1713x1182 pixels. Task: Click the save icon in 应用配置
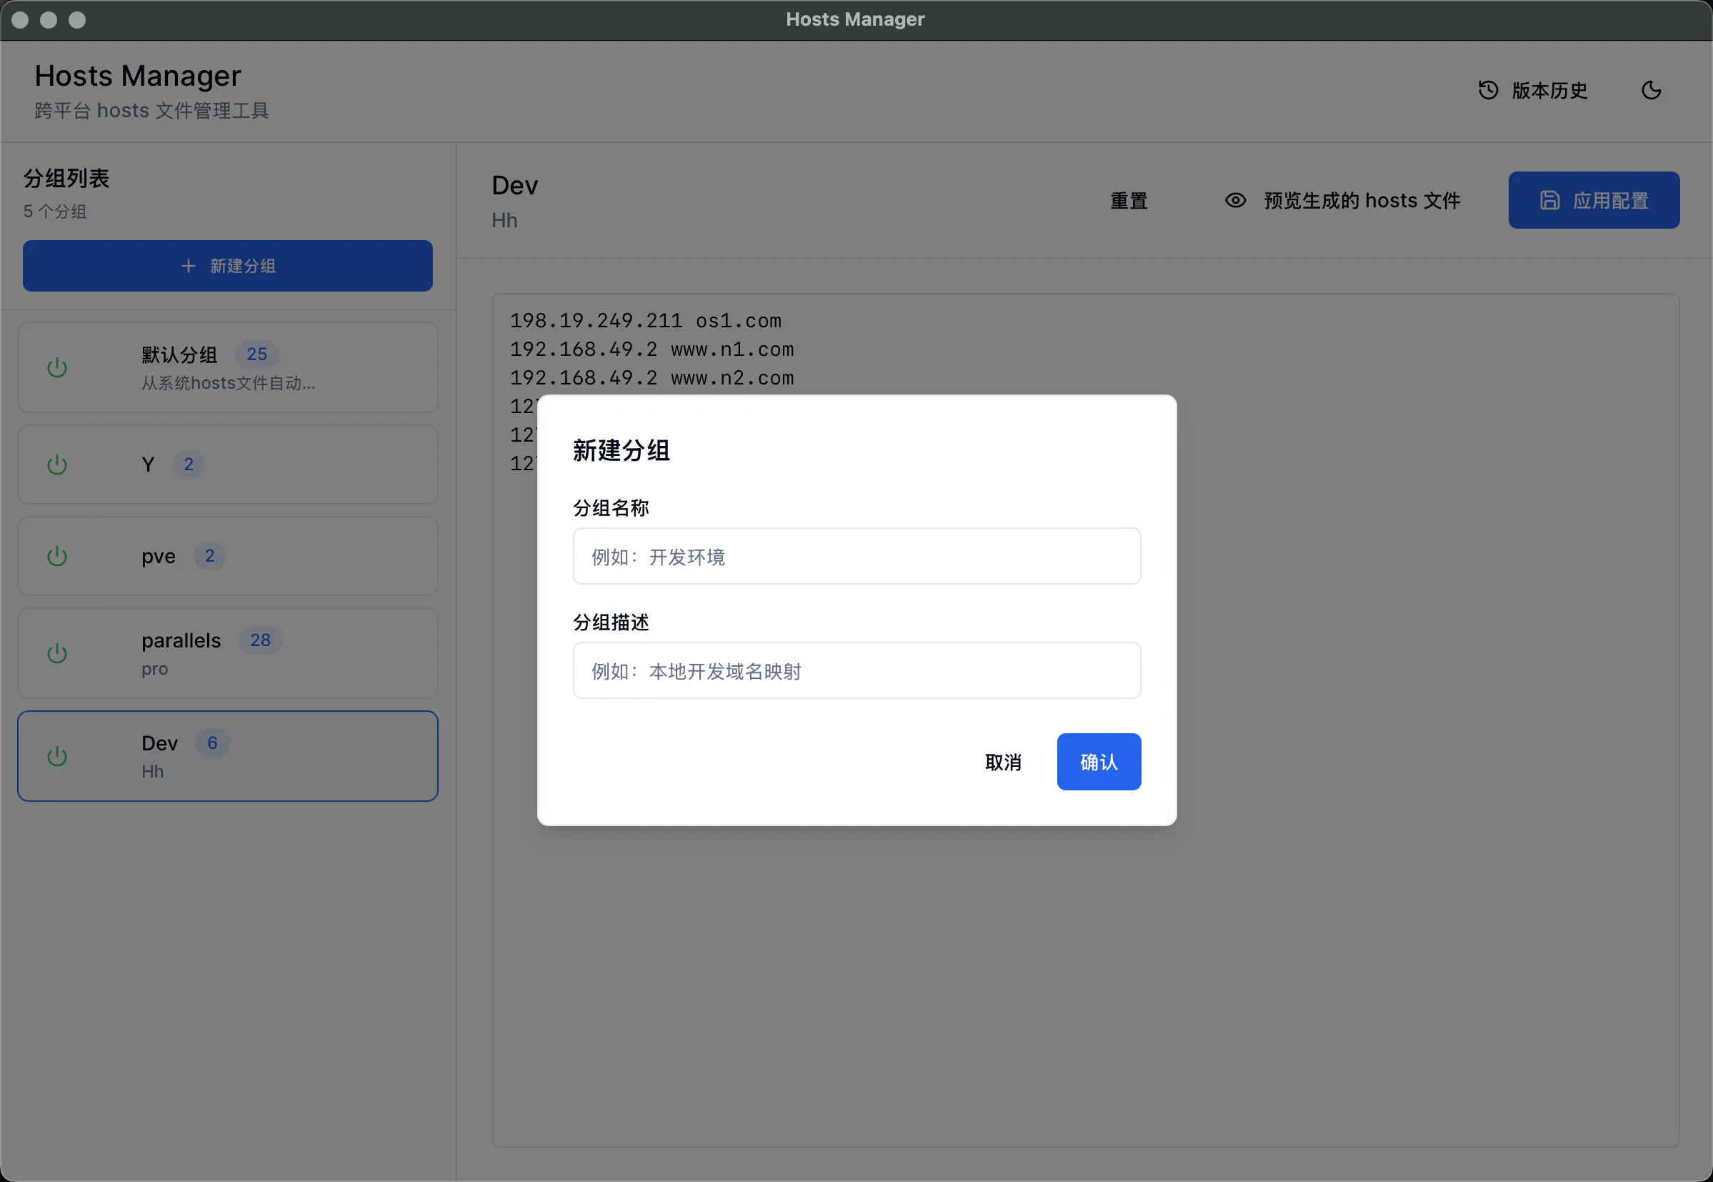[1549, 200]
